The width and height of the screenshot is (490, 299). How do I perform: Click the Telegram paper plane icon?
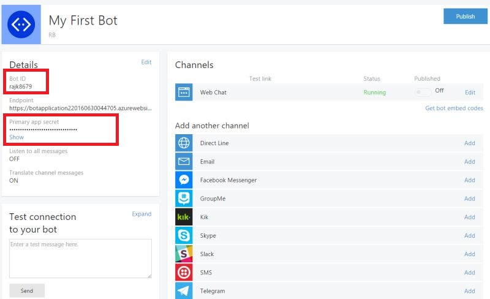pos(184,290)
